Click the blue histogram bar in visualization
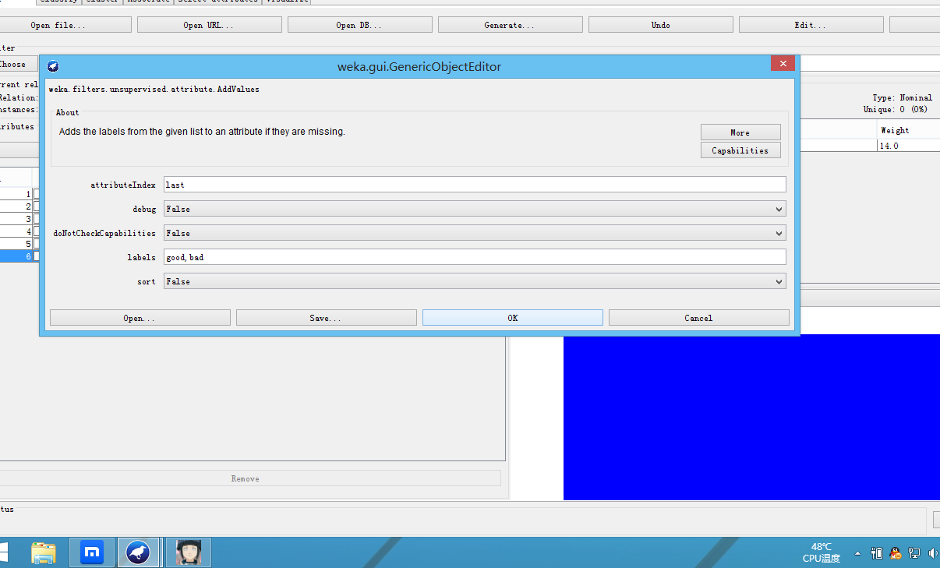Screen dimensions: 940x568 [x=751, y=417]
